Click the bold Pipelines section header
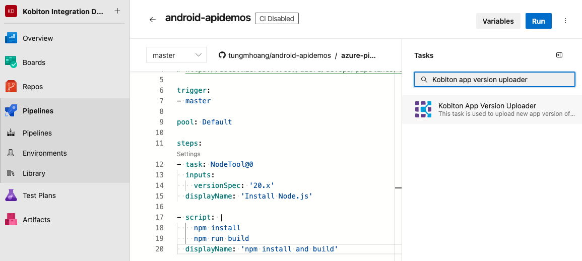Image resolution: width=582 pixels, height=261 pixels. (38, 111)
